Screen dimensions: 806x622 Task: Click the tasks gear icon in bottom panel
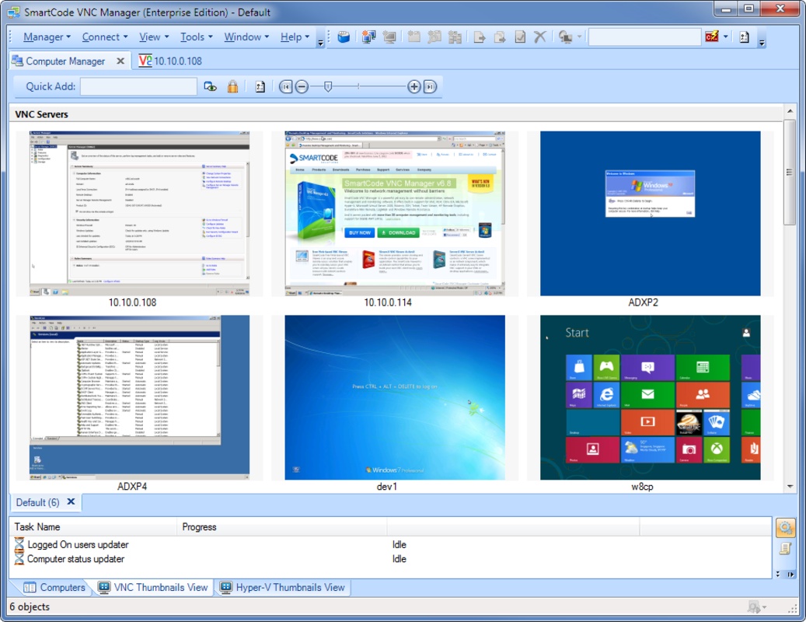[785, 528]
